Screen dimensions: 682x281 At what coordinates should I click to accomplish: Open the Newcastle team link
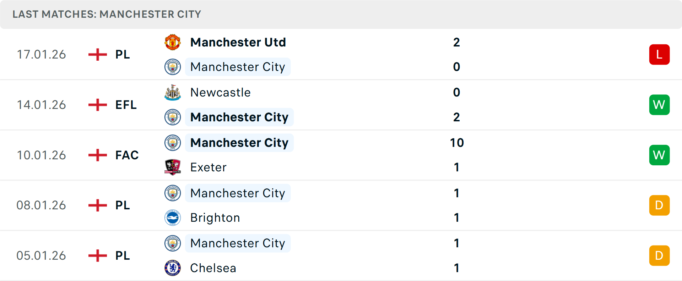pos(221,92)
